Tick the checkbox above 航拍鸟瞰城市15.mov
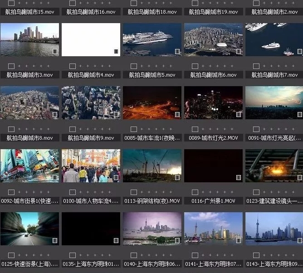 (x=11, y=3)
